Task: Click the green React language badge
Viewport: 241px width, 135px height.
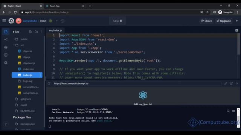Action: click(x=50, y=21)
